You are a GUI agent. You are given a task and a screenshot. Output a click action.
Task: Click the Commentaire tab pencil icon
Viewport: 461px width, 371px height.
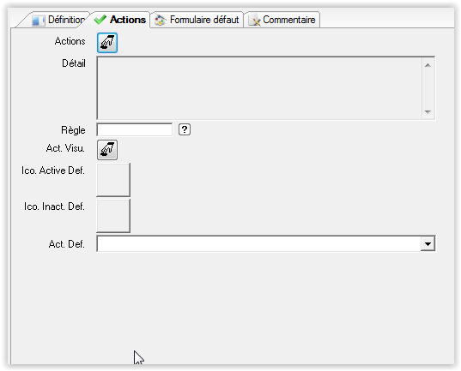pos(254,21)
